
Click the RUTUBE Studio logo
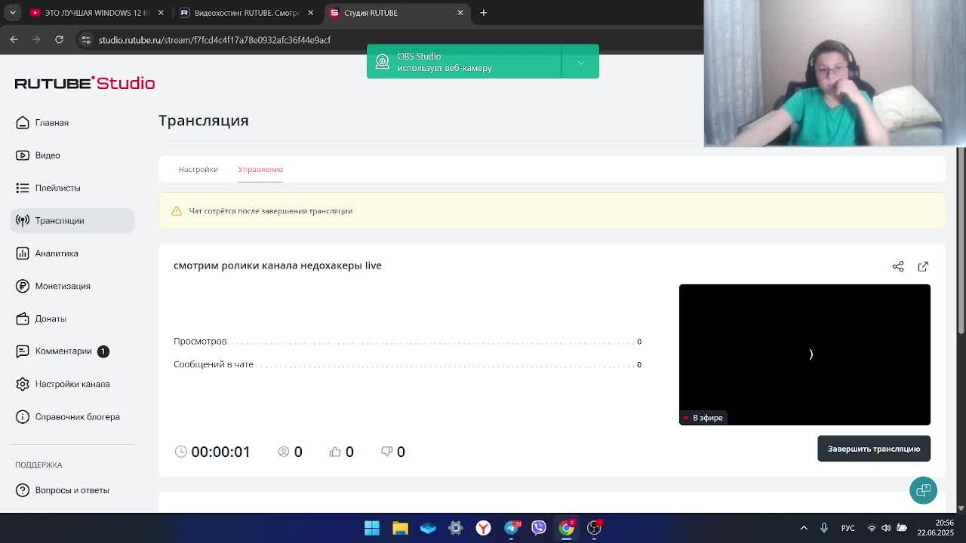[x=85, y=83]
